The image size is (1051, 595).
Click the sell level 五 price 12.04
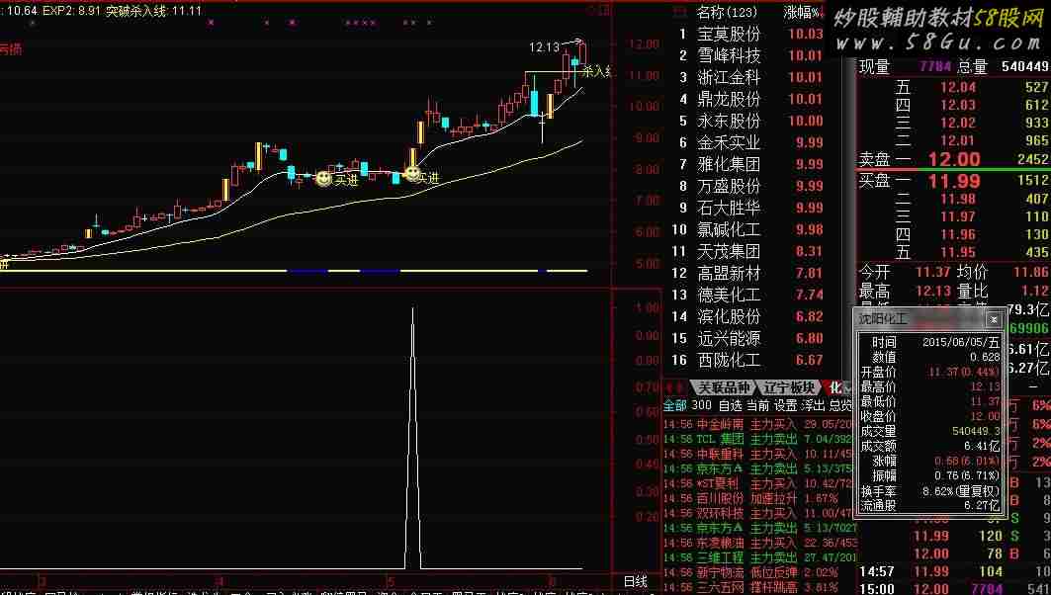click(958, 87)
